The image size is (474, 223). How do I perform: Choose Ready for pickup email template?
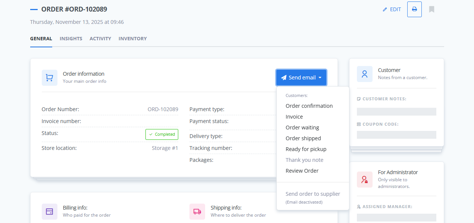(x=306, y=149)
